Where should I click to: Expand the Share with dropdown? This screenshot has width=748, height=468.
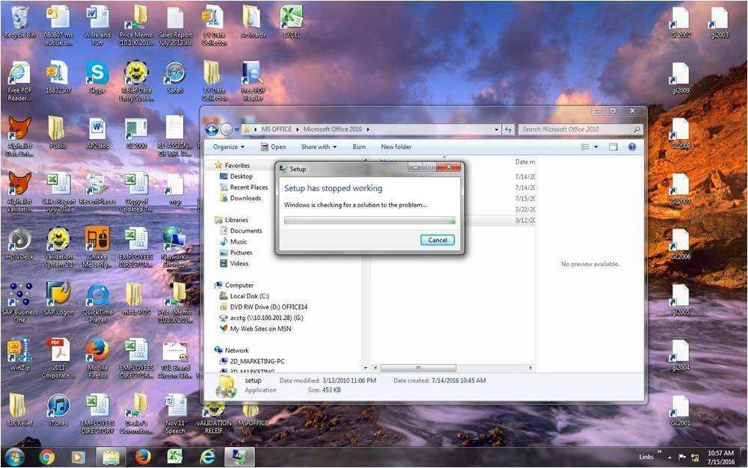(319, 147)
